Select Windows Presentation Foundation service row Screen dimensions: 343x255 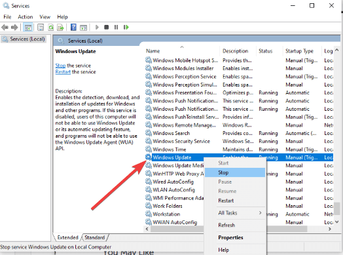(x=239, y=92)
